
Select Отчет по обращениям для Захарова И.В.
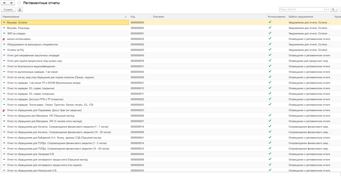pyautogui.click(x=31, y=154)
